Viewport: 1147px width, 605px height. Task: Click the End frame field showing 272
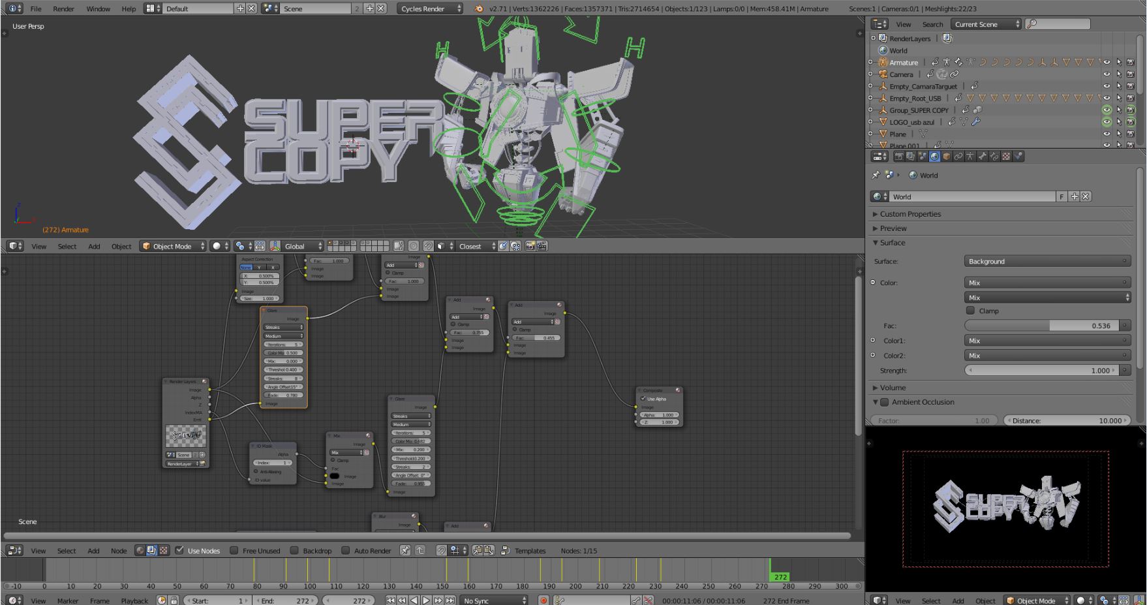tap(284, 600)
